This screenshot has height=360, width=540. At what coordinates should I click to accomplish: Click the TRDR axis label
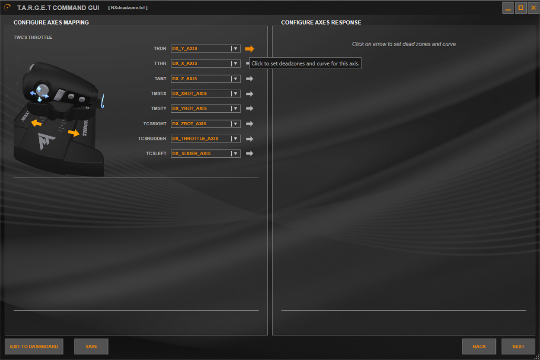160,49
